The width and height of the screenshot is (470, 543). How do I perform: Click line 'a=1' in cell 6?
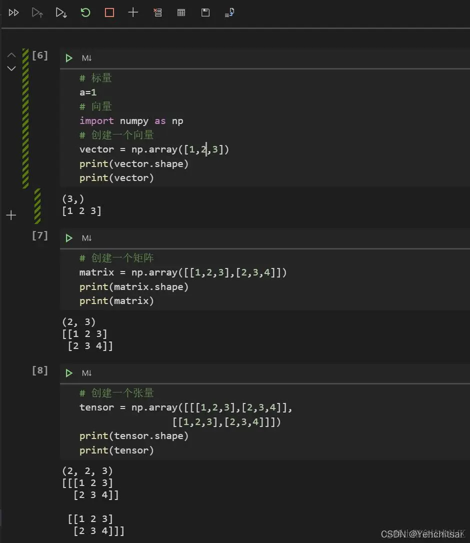point(88,92)
